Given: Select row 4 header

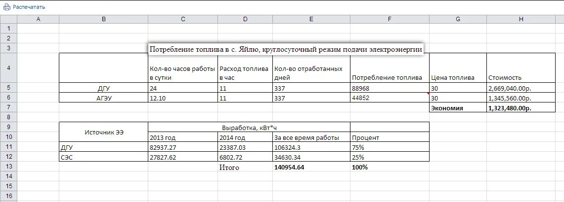Looking at the screenshot, I should click(x=8, y=68).
